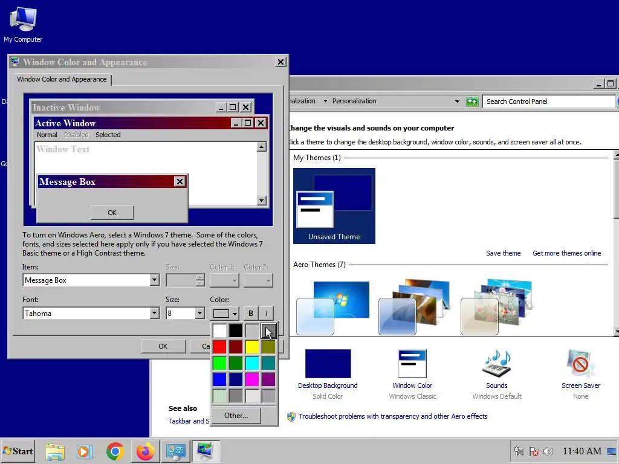Open Windows Media Player taskbar icon
Screen dimensions: 619x464
(85, 451)
